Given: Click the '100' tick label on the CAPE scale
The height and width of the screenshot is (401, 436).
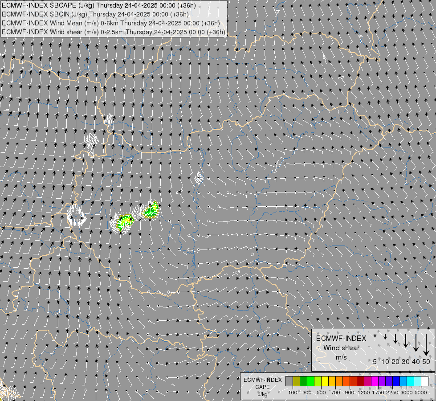Looking at the screenshot, I should (293, 393).
